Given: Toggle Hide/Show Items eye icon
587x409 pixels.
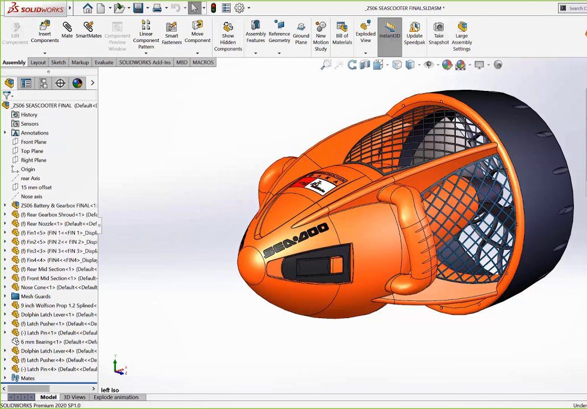Looking at the screenshot, I should click(428, 65).
